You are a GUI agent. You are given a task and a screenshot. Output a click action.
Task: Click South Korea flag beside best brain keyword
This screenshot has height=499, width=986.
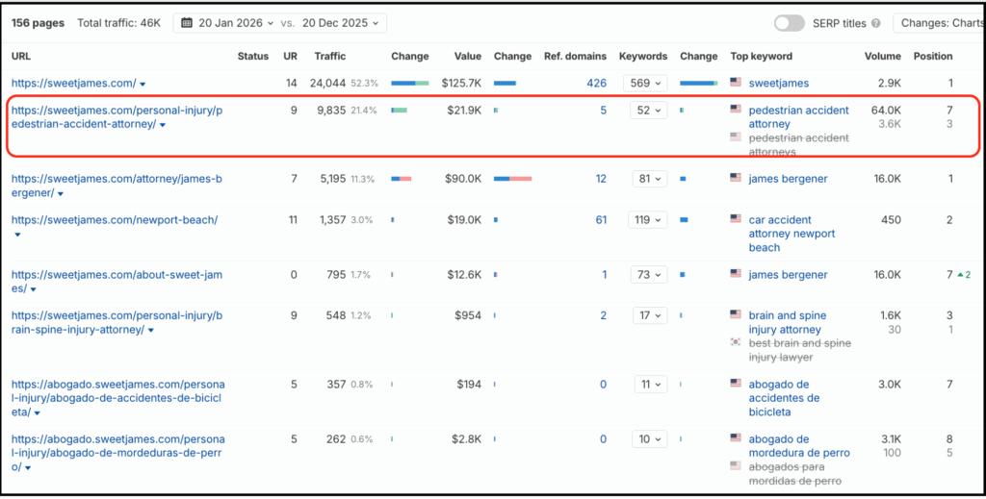736,342
